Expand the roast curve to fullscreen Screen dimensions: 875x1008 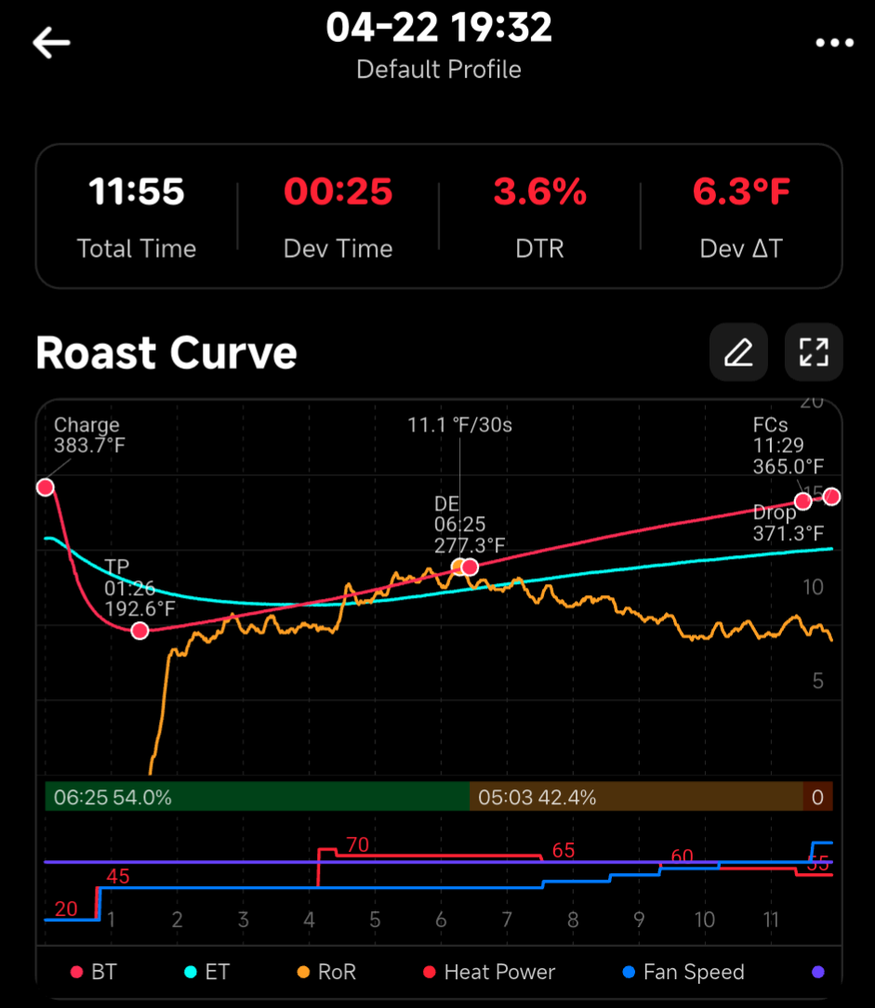tap(814, 352)
